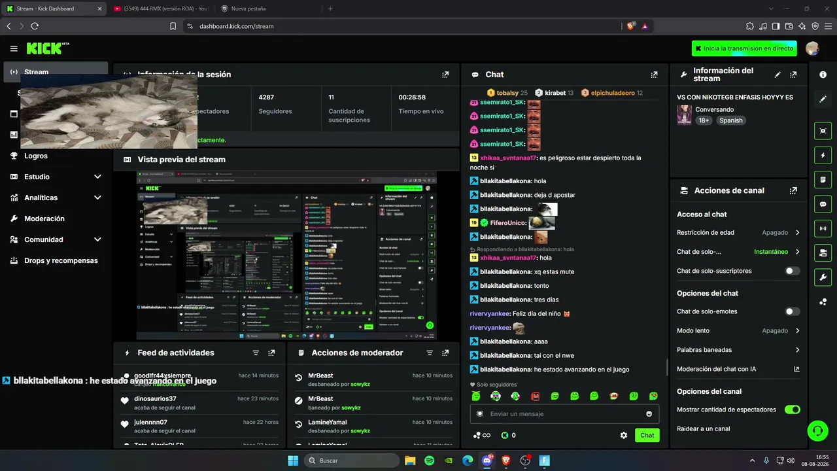
Task: Toggle Chat de solo-emotes switch
Action: click(792, 311)
